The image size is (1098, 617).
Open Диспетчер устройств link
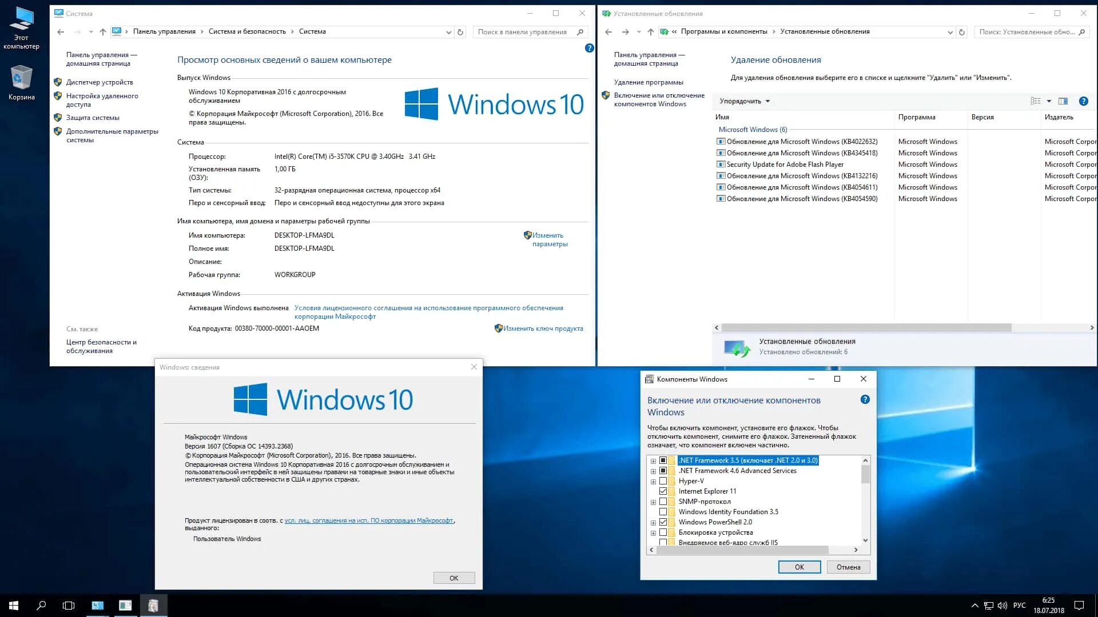click(x=100, y=82)
